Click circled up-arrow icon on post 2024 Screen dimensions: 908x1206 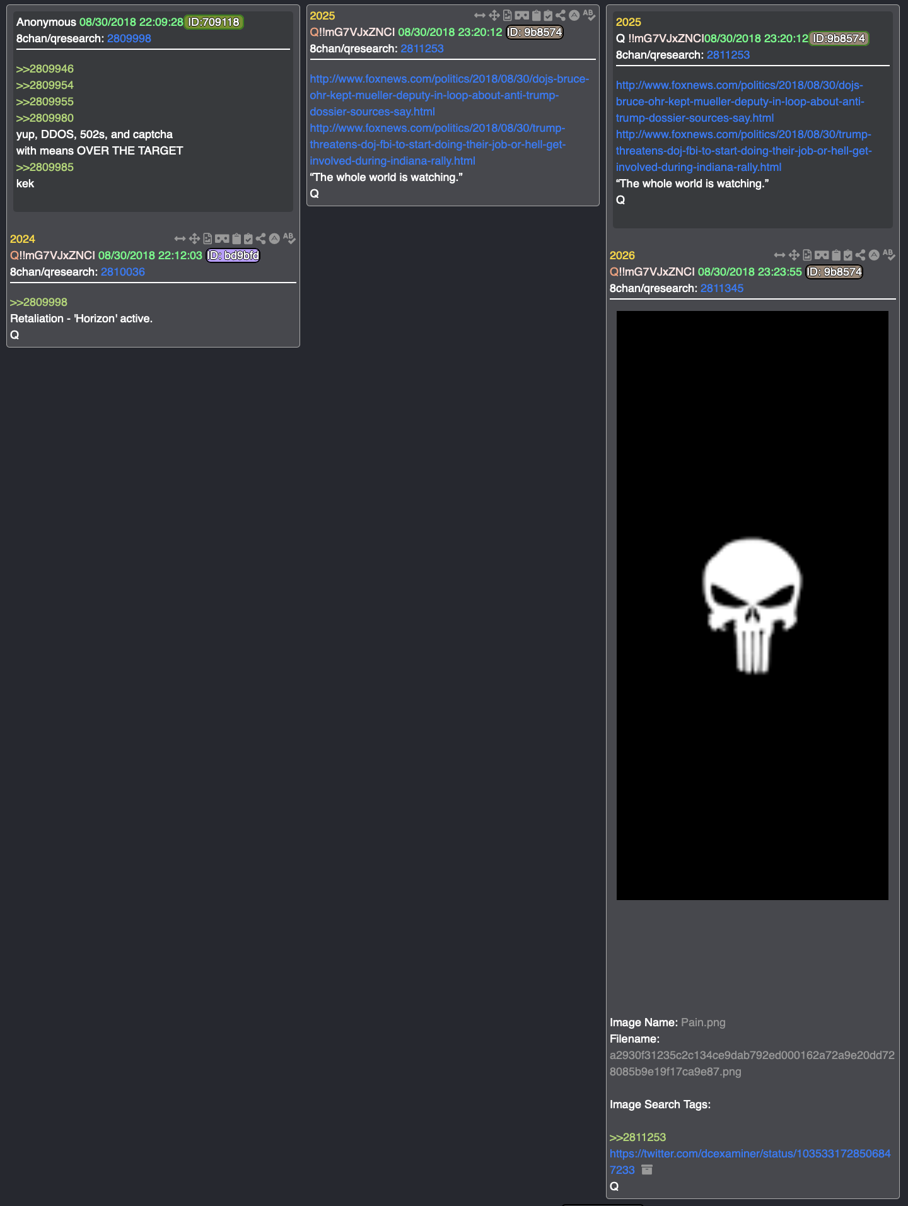[x=274, y=238]
